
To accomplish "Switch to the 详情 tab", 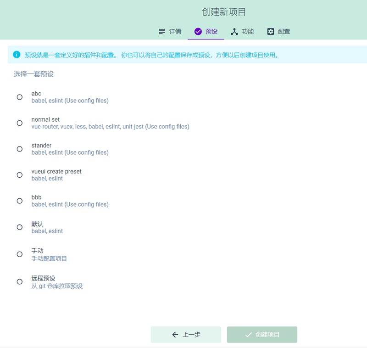I will (x=170, y=31).
